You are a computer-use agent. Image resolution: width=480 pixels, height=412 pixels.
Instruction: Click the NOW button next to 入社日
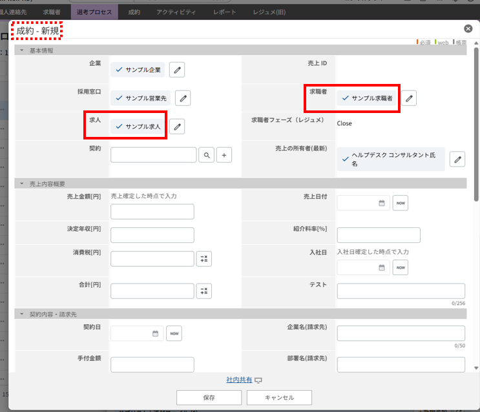[400, 267]
